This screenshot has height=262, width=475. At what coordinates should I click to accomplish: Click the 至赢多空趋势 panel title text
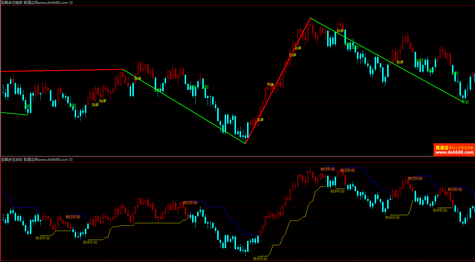pos(12,3)
